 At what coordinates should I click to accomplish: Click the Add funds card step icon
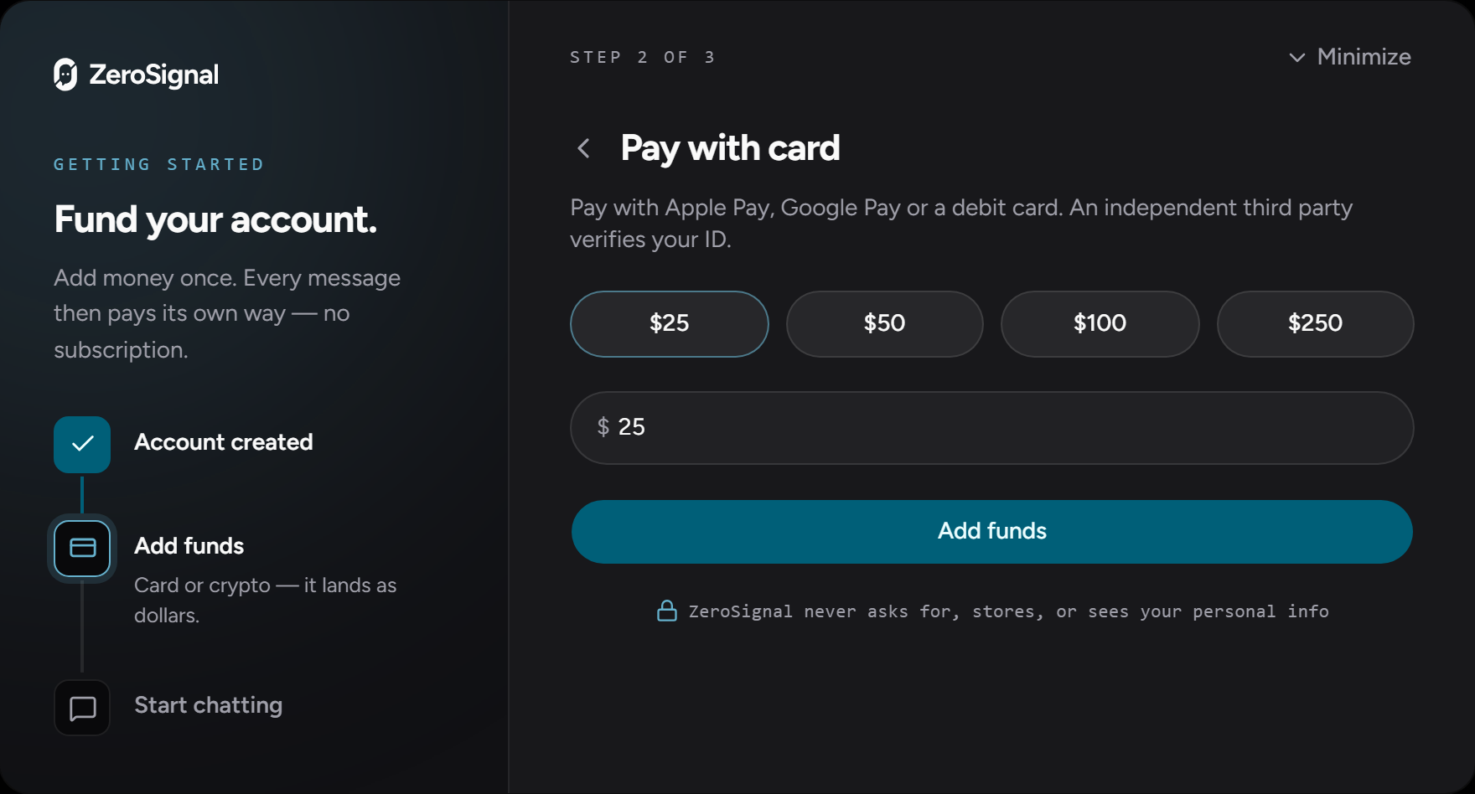click(x=82, y=548)
